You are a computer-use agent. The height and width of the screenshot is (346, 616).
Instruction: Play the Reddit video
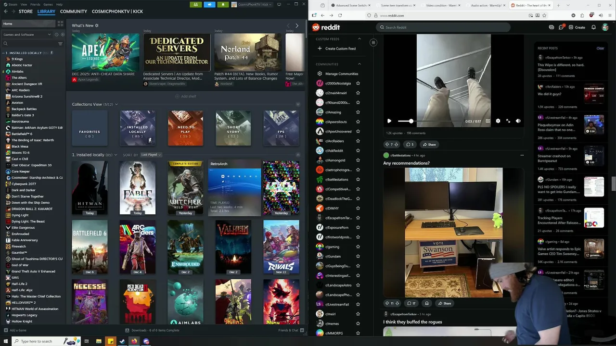(389, 121)
